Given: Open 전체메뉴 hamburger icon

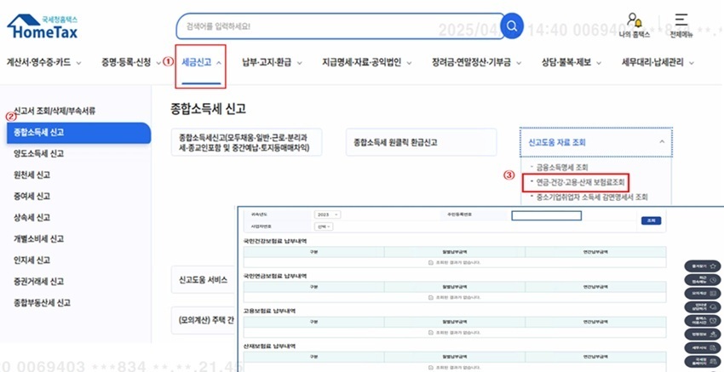Looking at the screenshot, I should click(681, 26).
